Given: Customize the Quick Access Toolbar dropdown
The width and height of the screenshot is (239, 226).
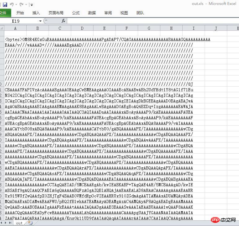Looking at the screenshot, I should click(x=32, y=5).
